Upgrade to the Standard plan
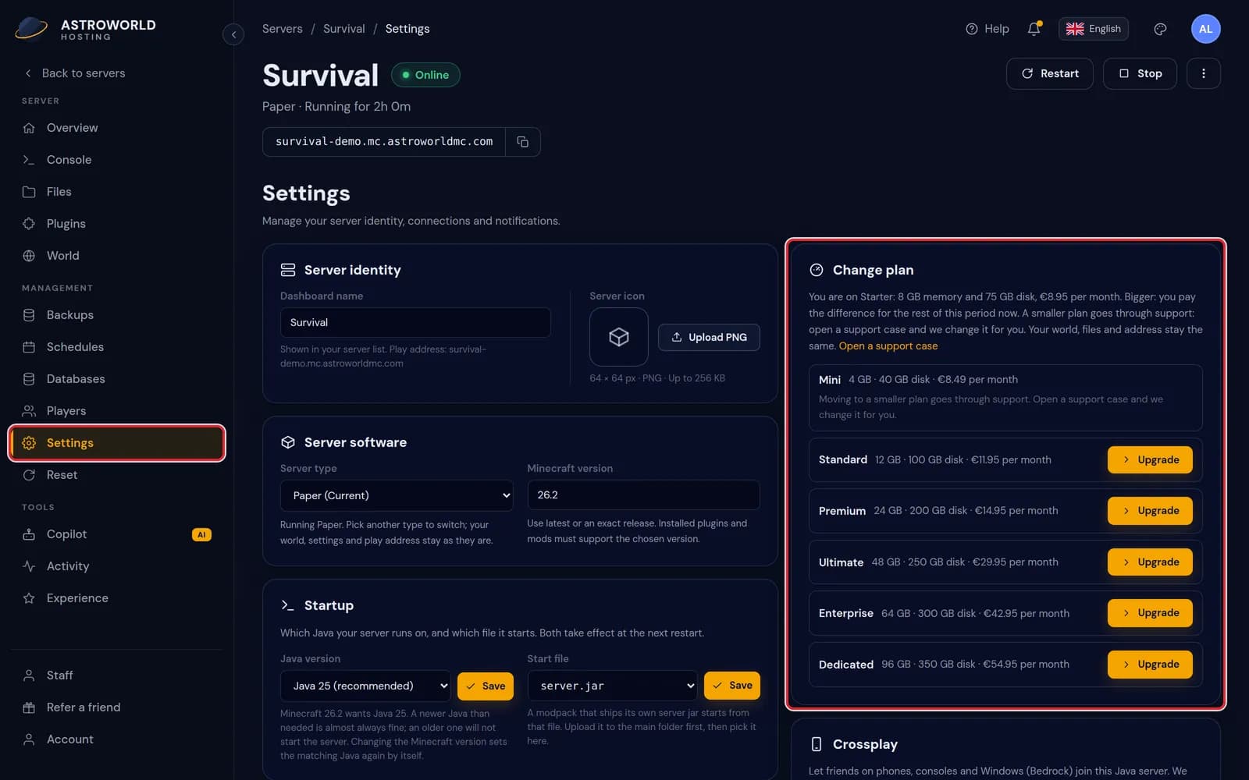The width and height of the screenshot is (1249, 780). click(1150, 460)
